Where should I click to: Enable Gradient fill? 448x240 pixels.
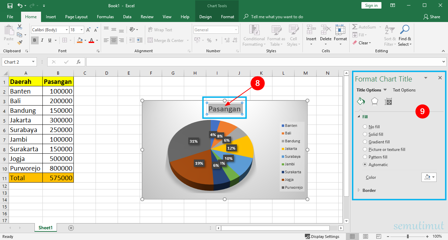coord(365,142)
